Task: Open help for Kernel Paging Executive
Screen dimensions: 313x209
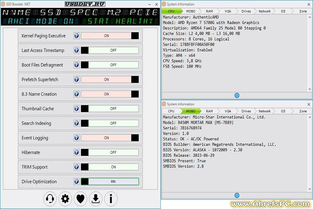Action: coord(77,36)
